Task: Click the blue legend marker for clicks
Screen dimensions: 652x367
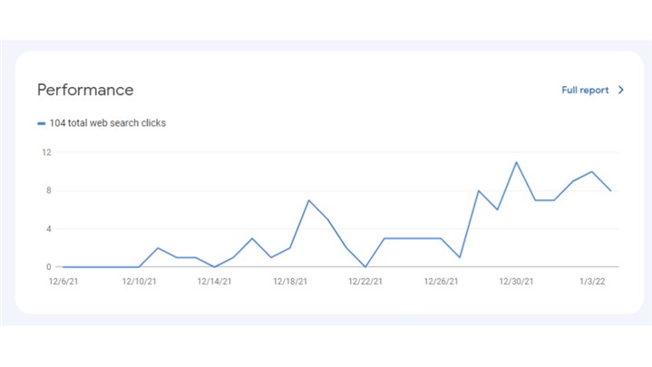Action: (42, 123)
